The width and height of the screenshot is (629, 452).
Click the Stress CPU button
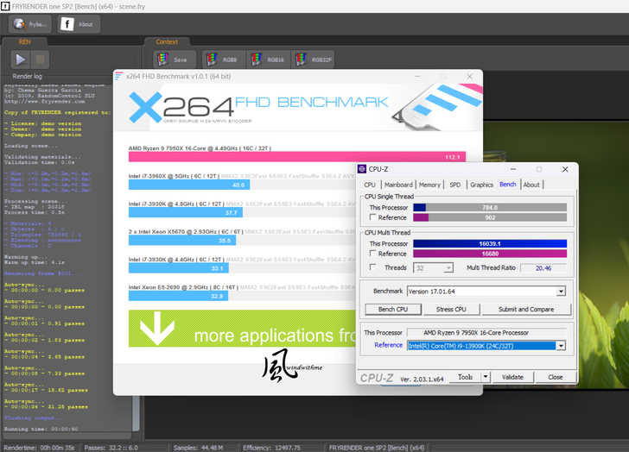coord(451,309)
